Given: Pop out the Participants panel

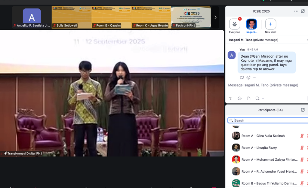Looking at the screenshot, I should point(303,110).
